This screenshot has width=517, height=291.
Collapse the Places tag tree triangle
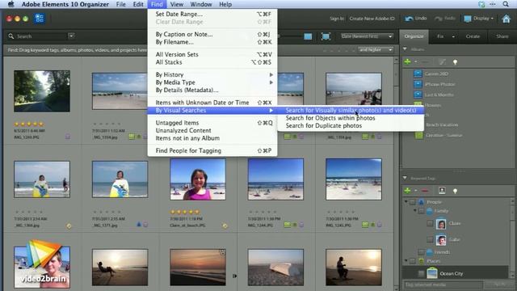[x=406, y=260]
